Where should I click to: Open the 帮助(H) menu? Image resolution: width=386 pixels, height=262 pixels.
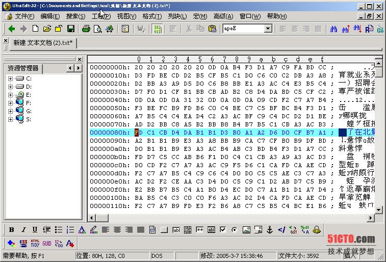[277, 16]
